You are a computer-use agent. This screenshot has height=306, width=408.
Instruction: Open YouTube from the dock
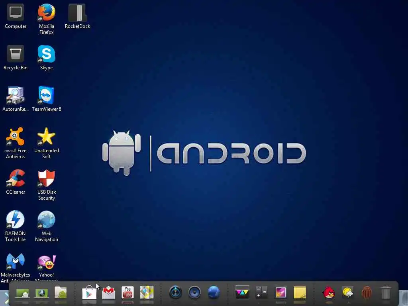(127, 292)
